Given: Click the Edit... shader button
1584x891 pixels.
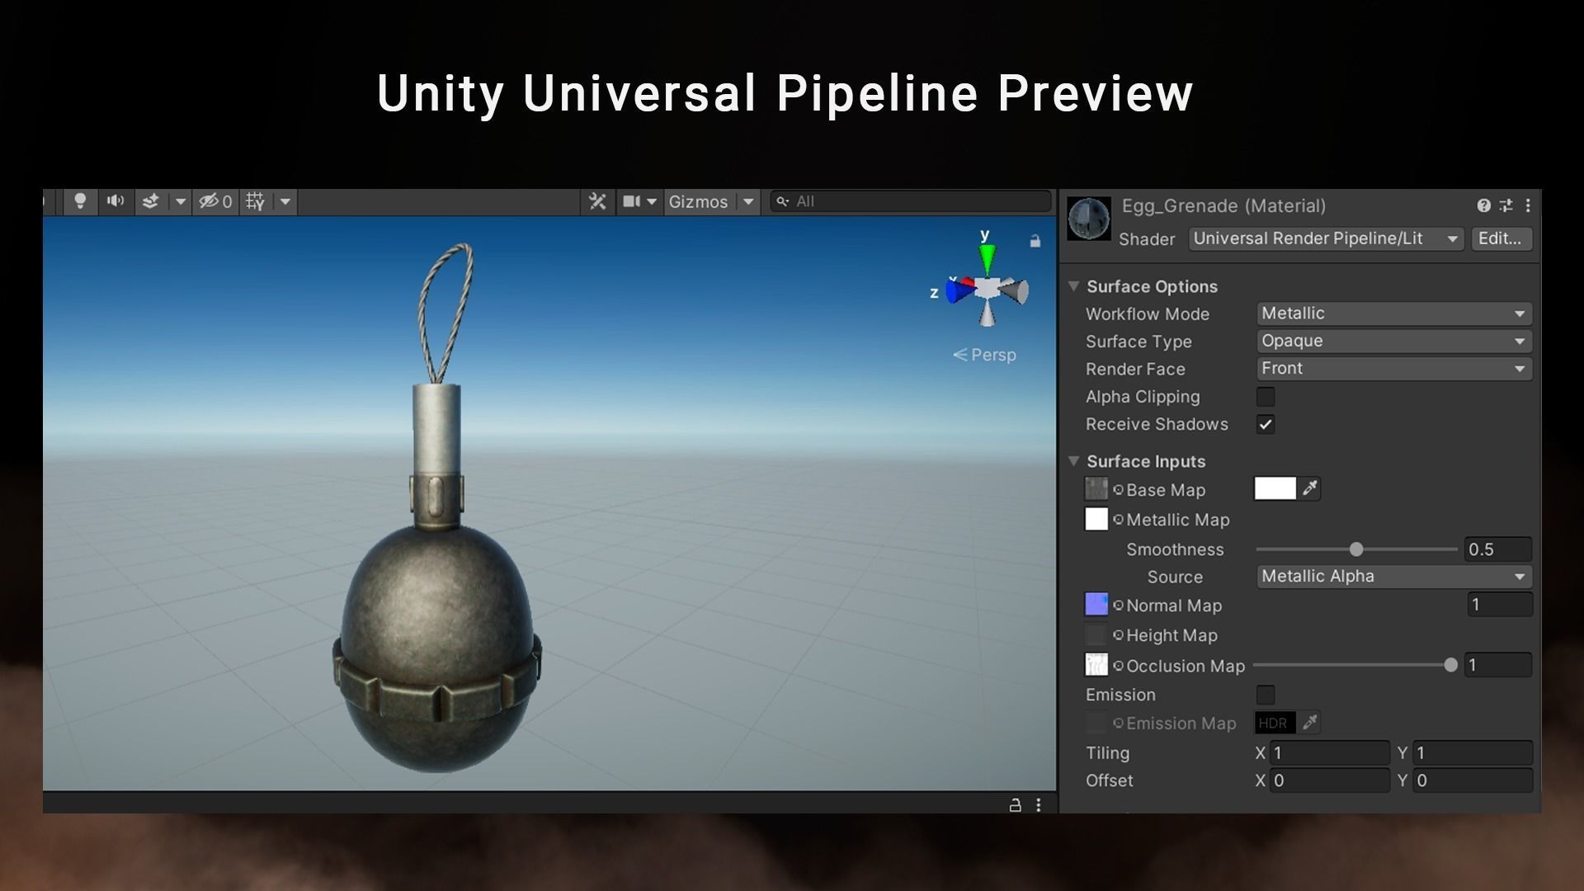Looking at the screenshot, I should [1501, 239].
